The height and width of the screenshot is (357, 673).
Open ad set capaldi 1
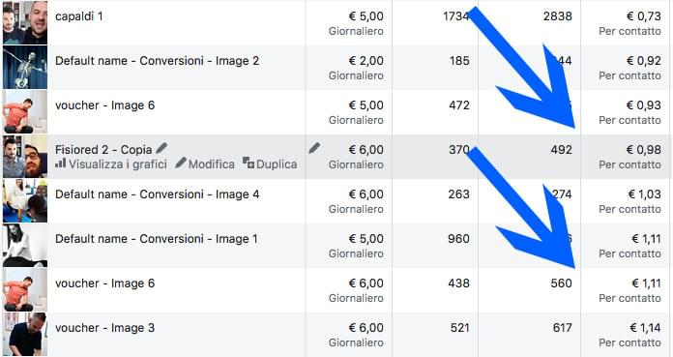79,16
